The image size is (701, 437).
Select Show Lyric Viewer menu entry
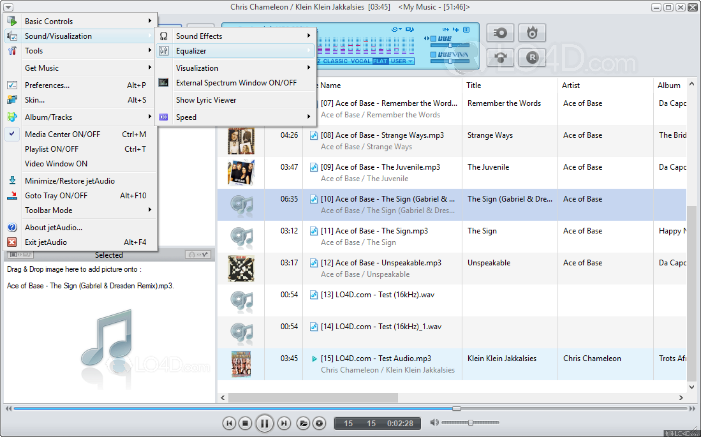click(206, 100)
